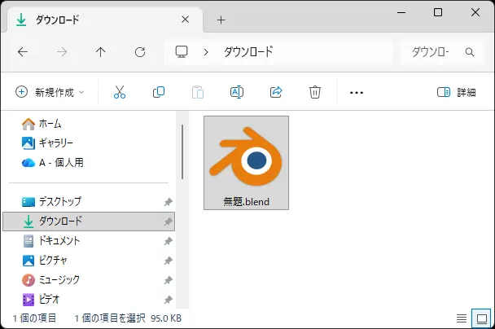Unpin デスクトップ using its pin icon
The width and height of the screenshot is (495, 329).
tap(168, 202)
